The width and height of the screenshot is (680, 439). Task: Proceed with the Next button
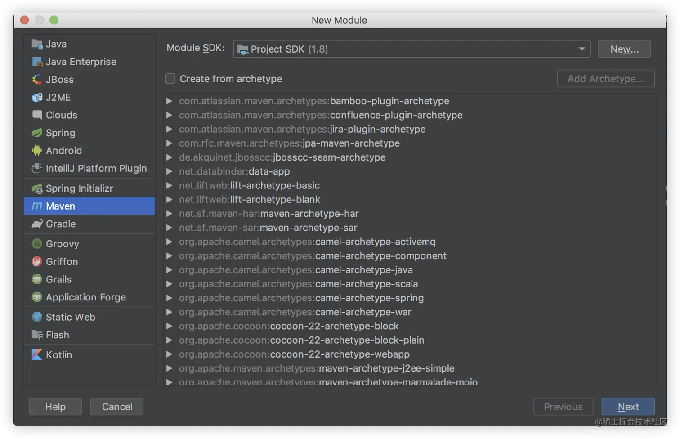628,407
